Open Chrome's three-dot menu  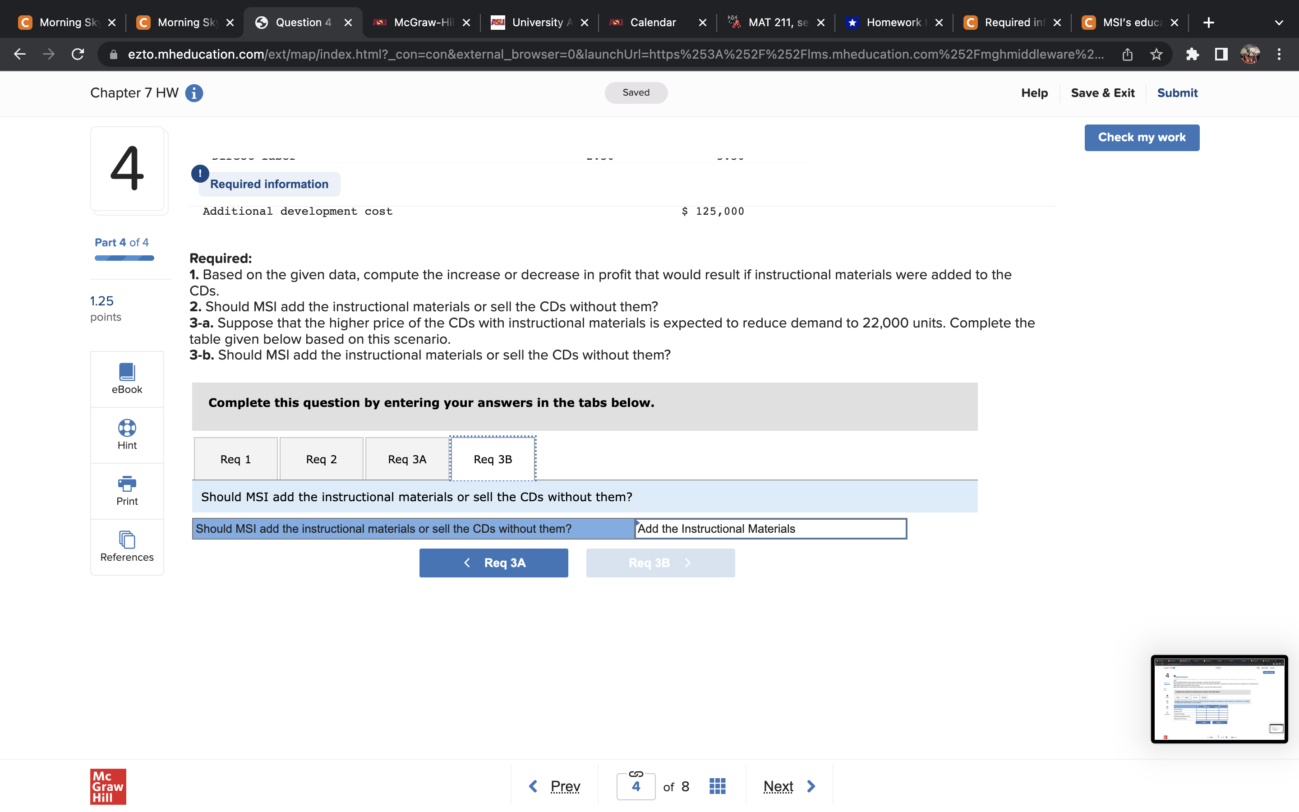pos(1279,54)
